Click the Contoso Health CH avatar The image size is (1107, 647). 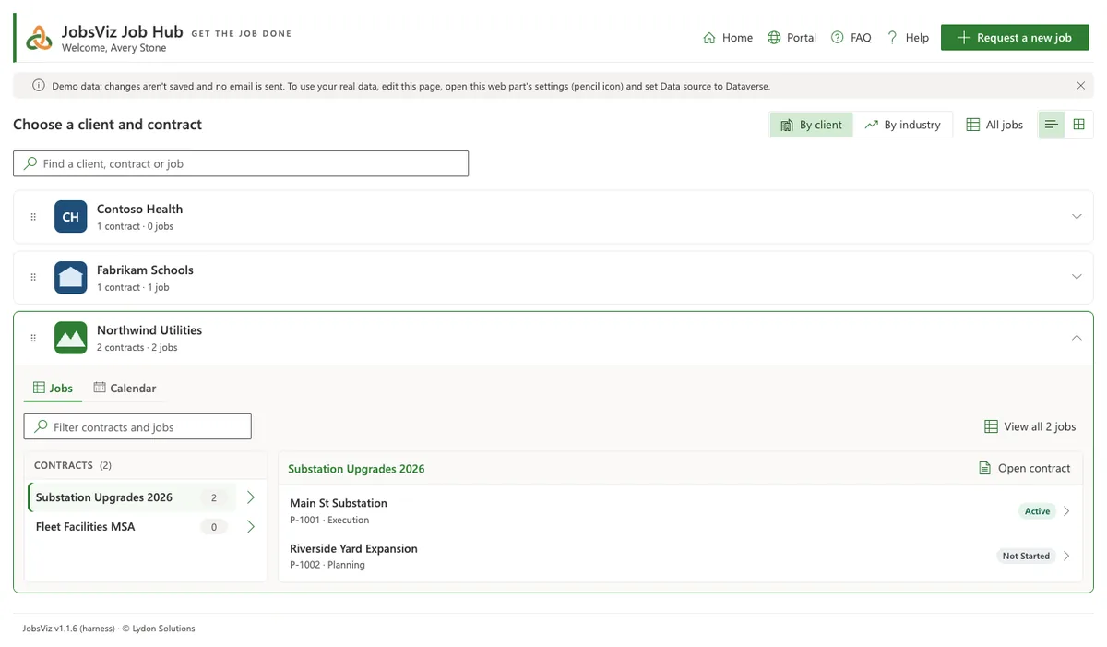pos(71,217)
